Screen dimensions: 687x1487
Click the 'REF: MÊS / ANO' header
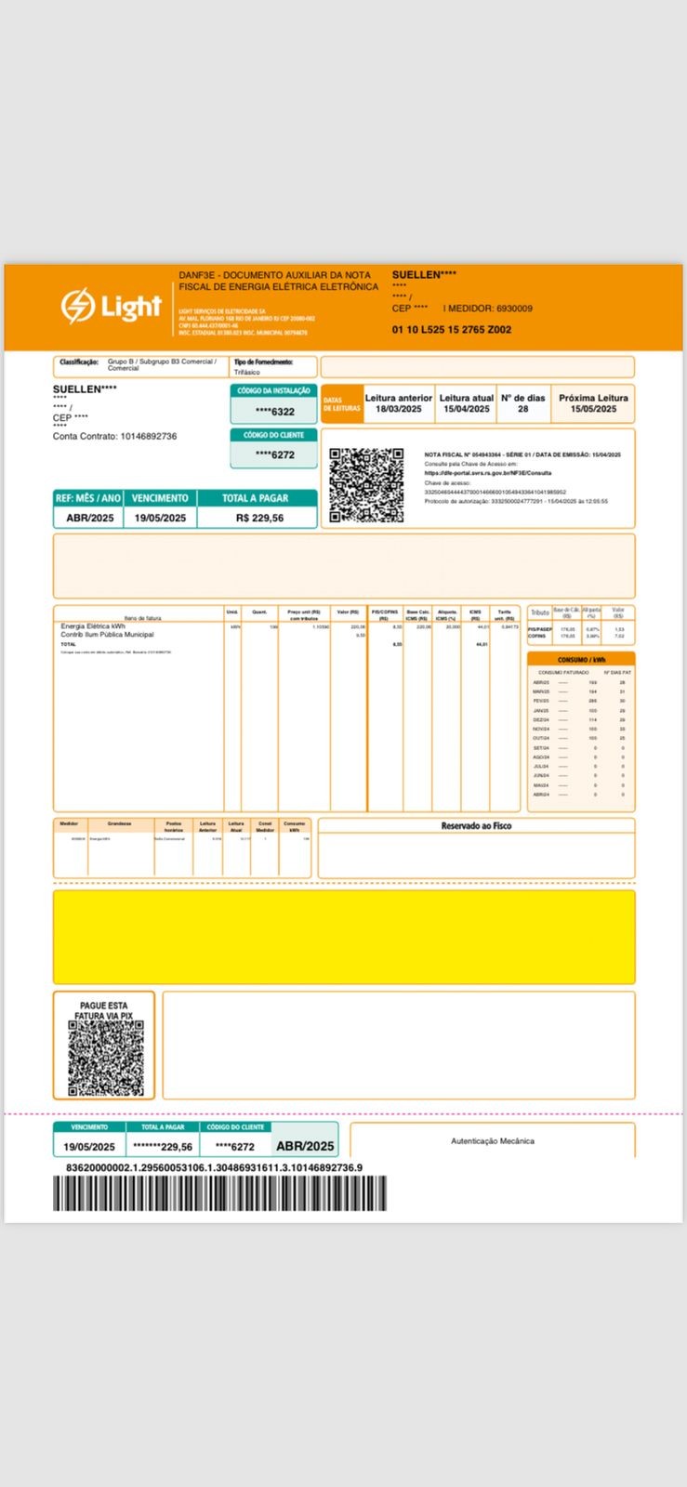[x=88, y=498]
